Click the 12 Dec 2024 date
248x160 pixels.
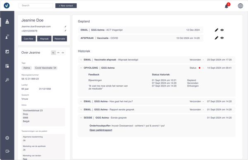tap(193, 30)
